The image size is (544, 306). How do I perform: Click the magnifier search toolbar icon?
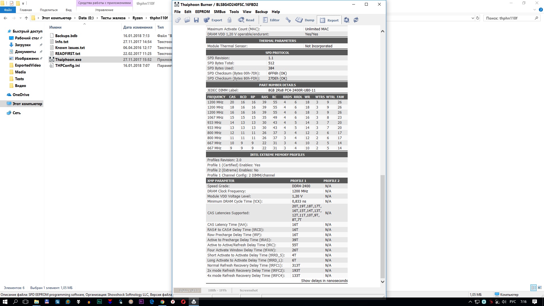pos(347,20)
